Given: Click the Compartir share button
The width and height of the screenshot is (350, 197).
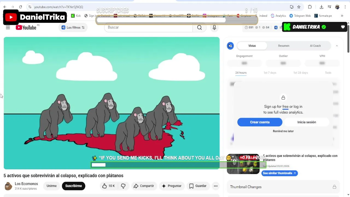Looking at the screenshot, I should (x=144, y=186).
